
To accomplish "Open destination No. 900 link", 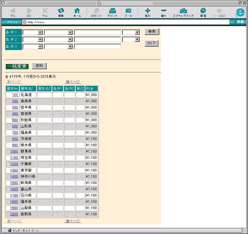I will 15,145.
